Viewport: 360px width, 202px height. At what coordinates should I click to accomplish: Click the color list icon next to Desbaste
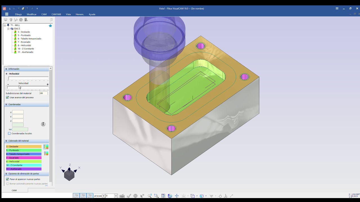coord(46,147)
